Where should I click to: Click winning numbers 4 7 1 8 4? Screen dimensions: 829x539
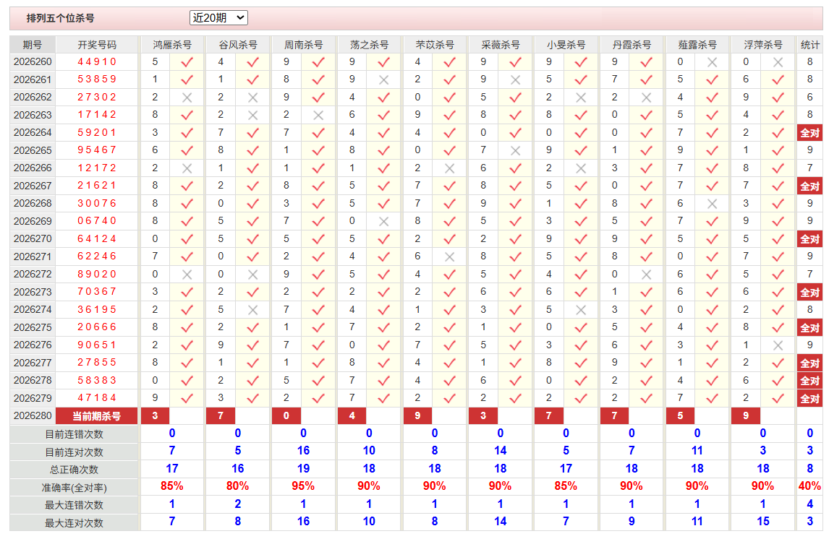click(97, 398)
